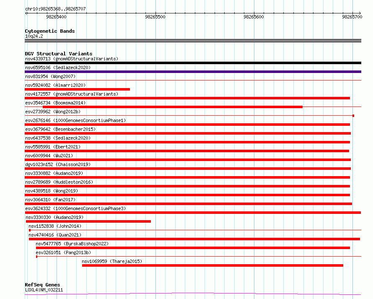Open variant nsv6595106 Sedlazeck2020 label
373x299 pixels.
click(x=58, y=68)
